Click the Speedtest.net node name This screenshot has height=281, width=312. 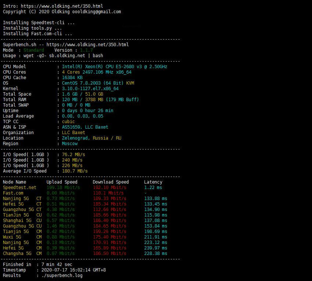click(19, 188)
